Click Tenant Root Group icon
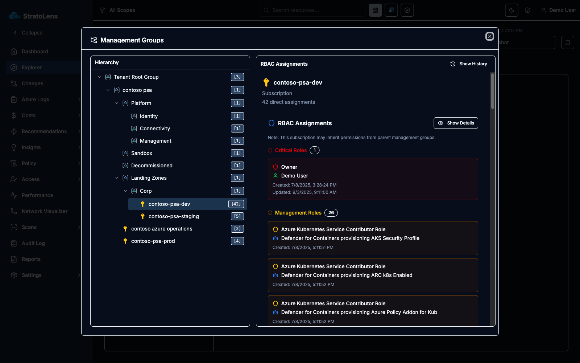This screenshot has width=580, height=363. 108,77
